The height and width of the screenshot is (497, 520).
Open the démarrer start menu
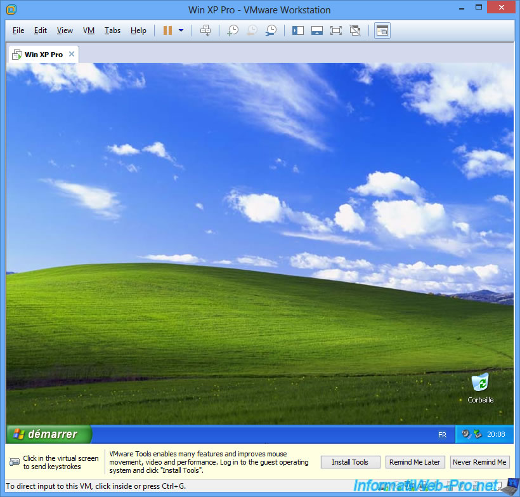point(48,434)
